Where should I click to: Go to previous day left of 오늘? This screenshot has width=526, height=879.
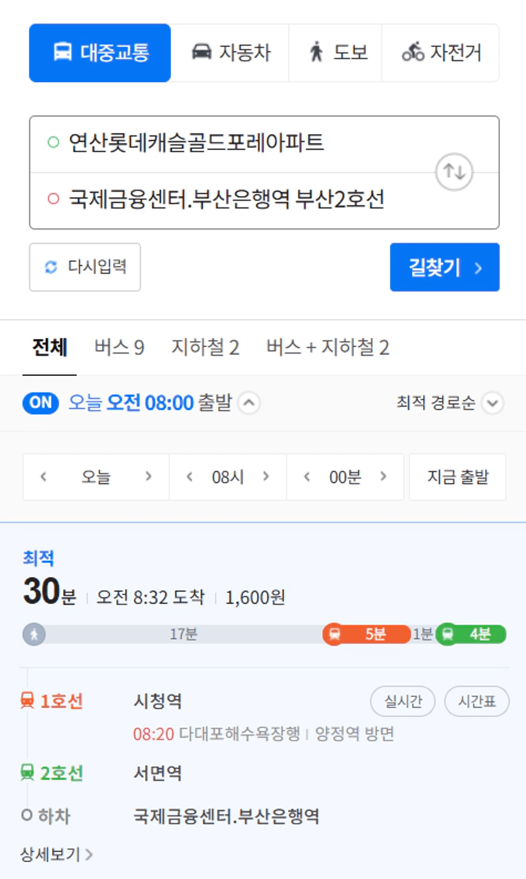click(x=43, y=476)
